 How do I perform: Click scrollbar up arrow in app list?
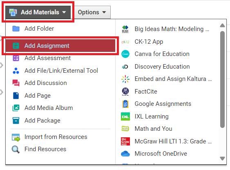pos(222,25)
